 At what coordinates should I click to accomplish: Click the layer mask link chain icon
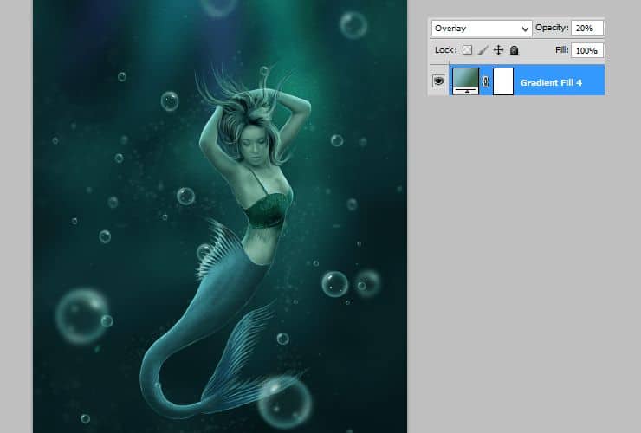pyautogui.click(x=486, y=81)
